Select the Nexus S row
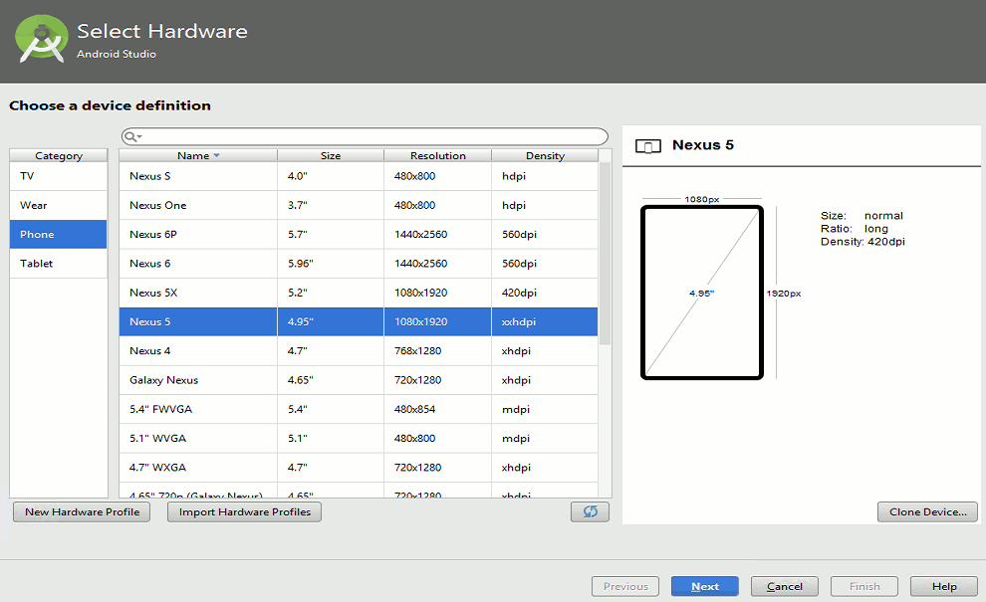986x602 pixels. [x=359, y=176]
